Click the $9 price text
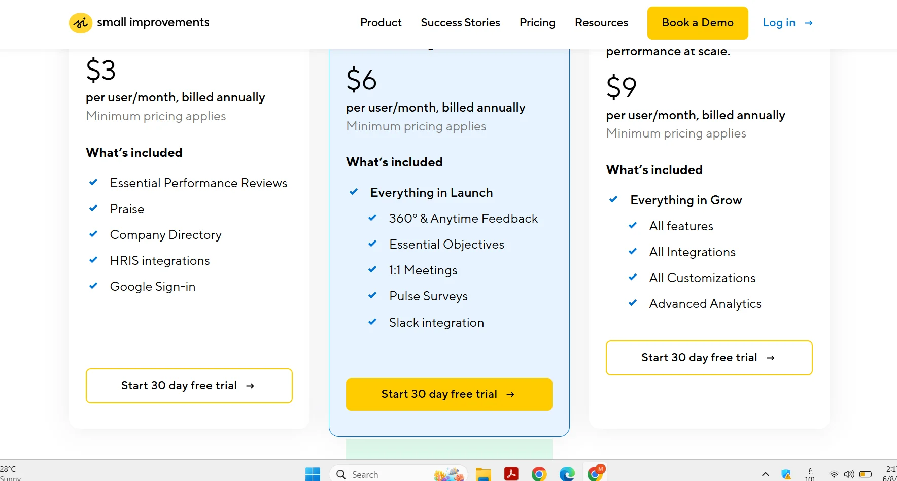Viewport: 897px width, 481px height. click(621, 87)
